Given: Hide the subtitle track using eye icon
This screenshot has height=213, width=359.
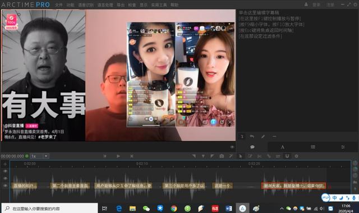Looking at the screenshot, I should click(x=5, y=186).
